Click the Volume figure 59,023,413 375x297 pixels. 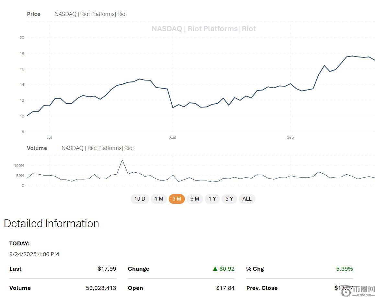point(101,288)
